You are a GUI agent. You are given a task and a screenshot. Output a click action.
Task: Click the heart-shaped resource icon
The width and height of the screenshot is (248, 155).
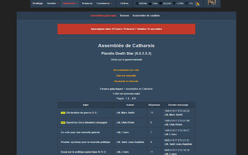pos(161,3)
